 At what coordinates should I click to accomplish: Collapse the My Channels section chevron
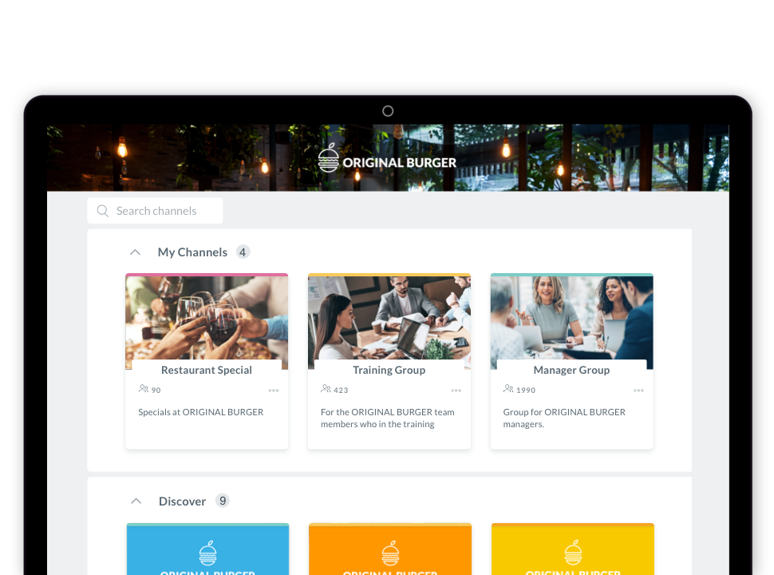tap(136, 252)
